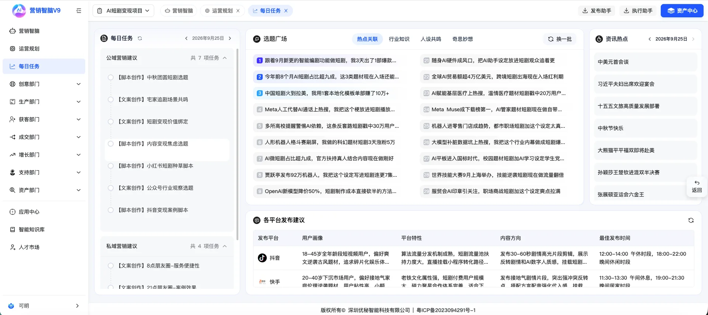This screenshot has width=708, height=315.
Task: Expand 增长部门 submenu
Action: tap(79, 155)
